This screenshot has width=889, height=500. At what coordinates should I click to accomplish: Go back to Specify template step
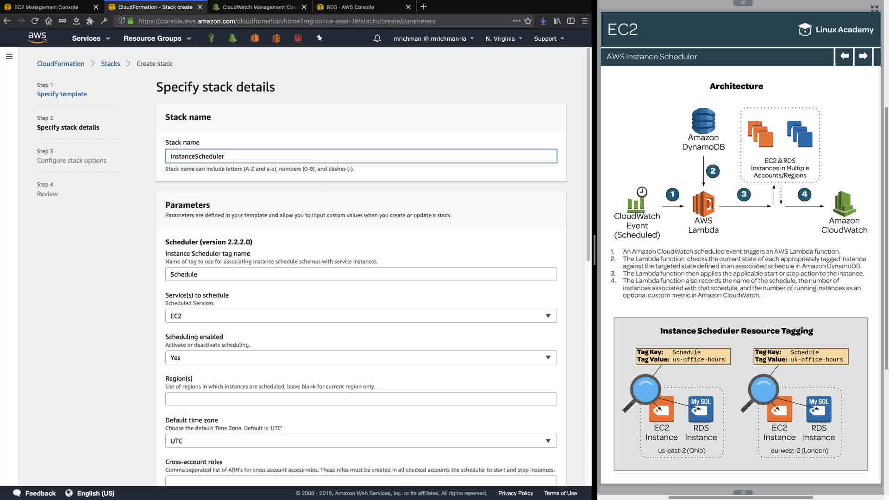coord(62,94)
